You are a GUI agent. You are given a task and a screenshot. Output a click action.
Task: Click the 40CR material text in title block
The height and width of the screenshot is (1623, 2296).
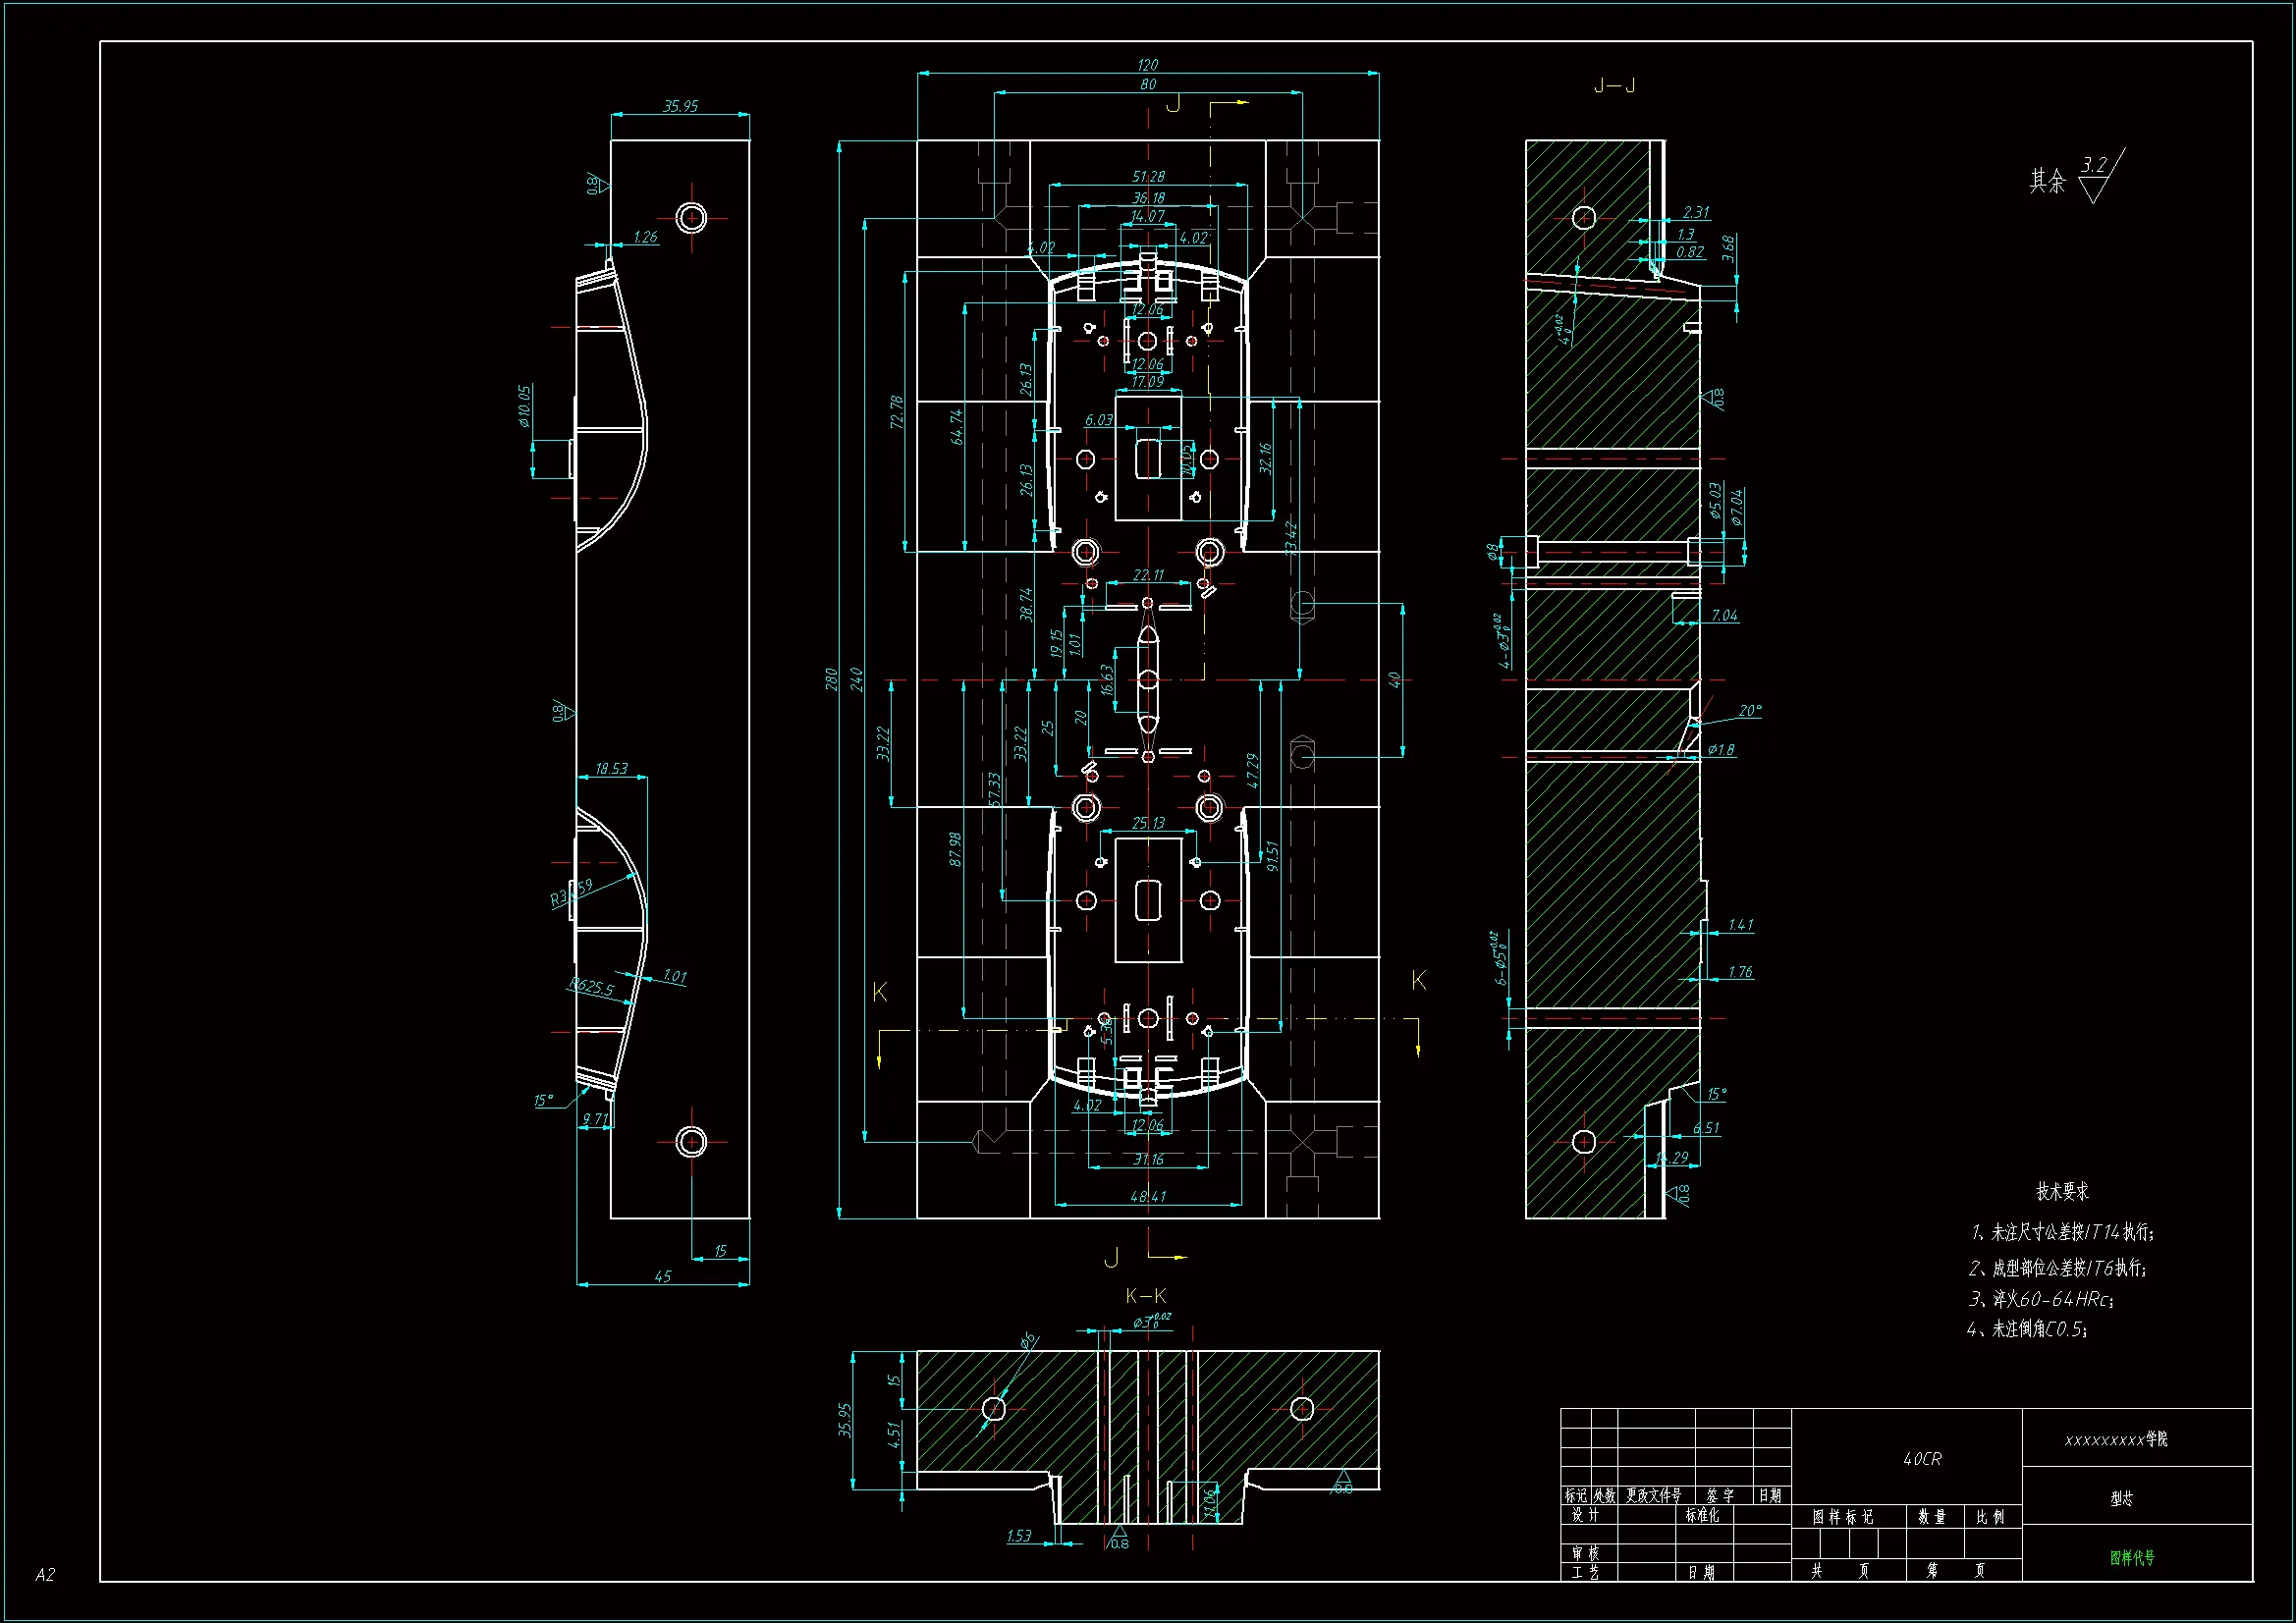(x=1922, y=1459)
